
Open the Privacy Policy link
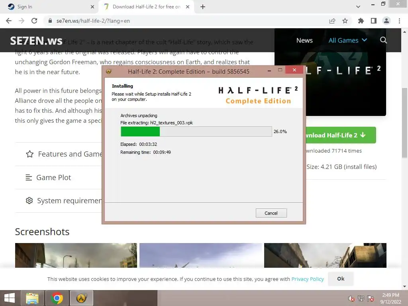pyautogui.click(x=308, y=279)
